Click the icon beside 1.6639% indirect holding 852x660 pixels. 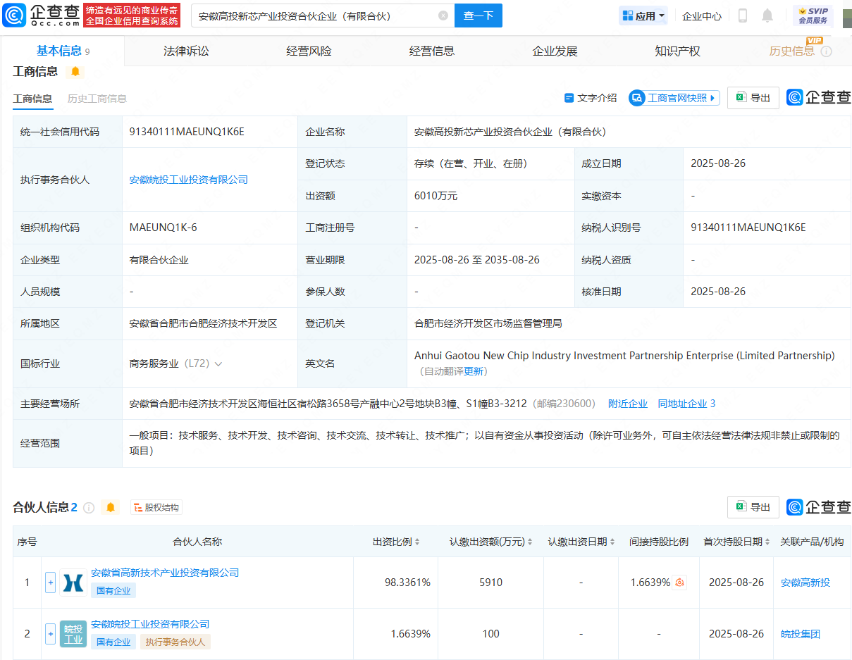pyautogui.click(x=680, y=583)
